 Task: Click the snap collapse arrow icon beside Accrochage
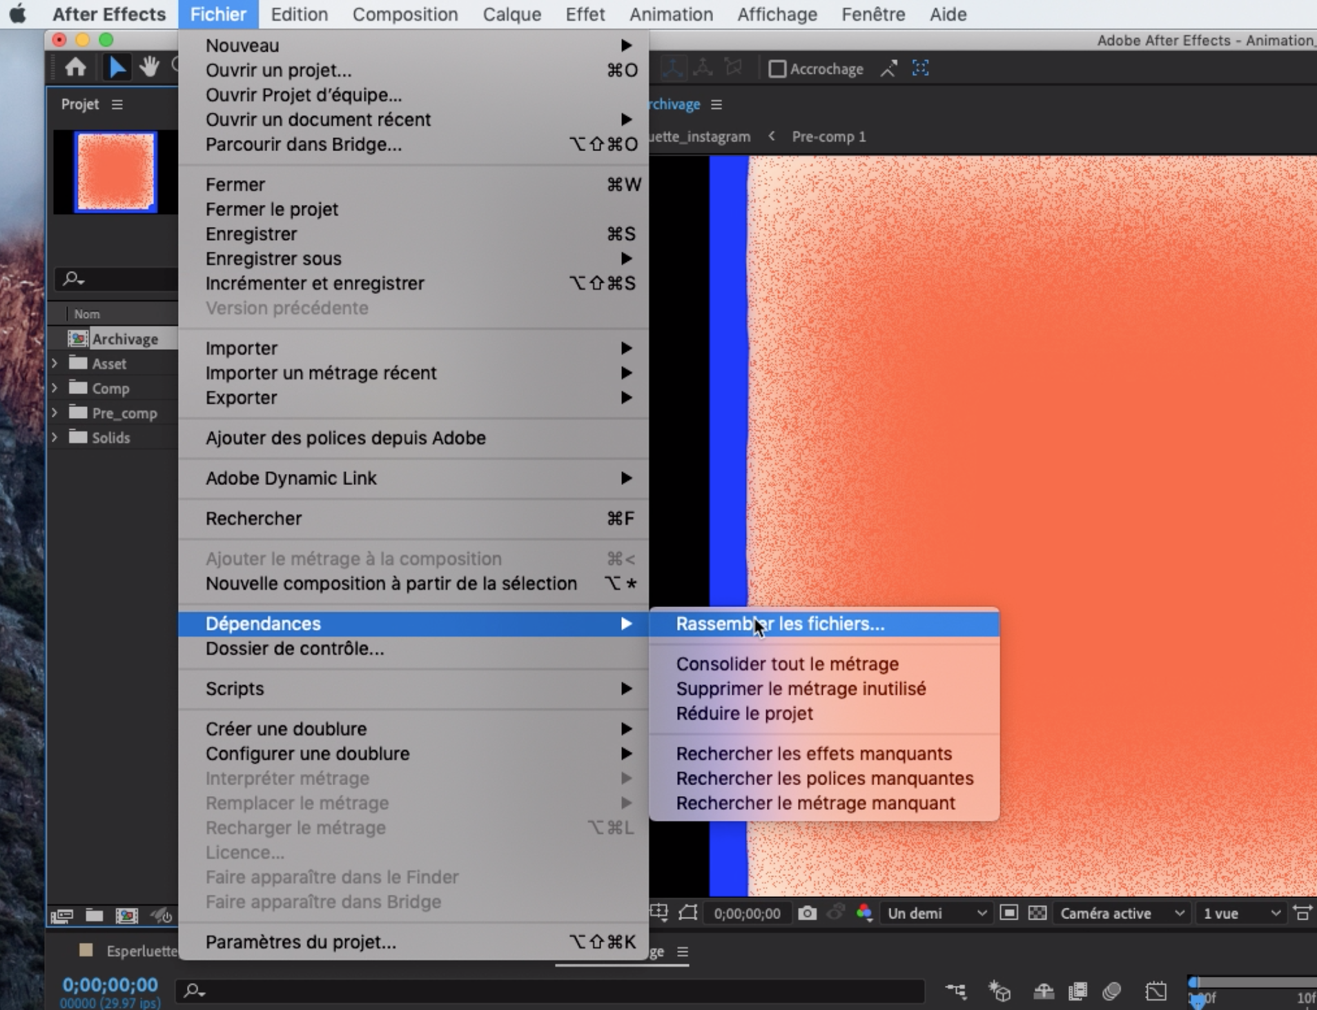point(888,68)
